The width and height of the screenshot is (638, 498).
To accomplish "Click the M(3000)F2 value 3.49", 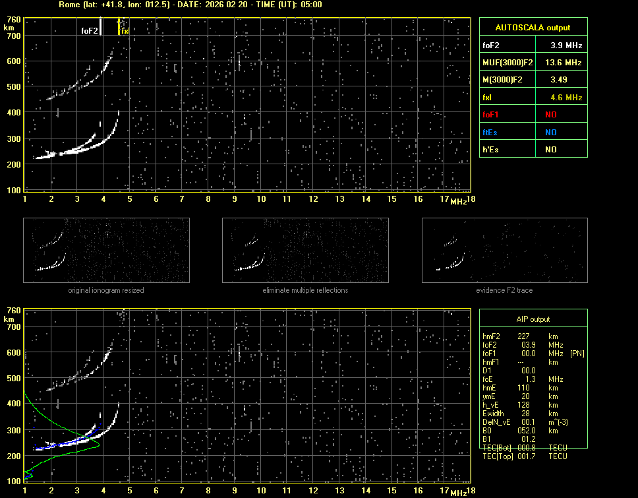I will (x=560, y=80).
